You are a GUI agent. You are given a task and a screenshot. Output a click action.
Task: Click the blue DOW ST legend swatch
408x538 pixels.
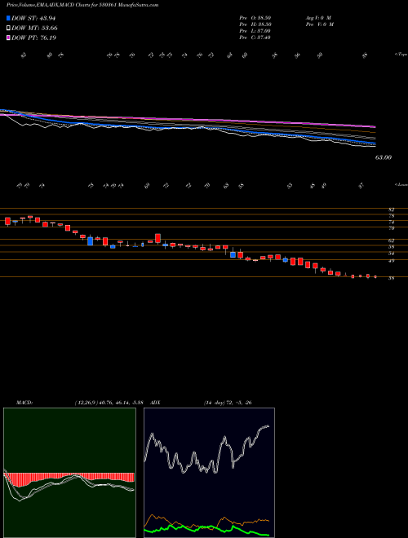(x=8, y=18)
